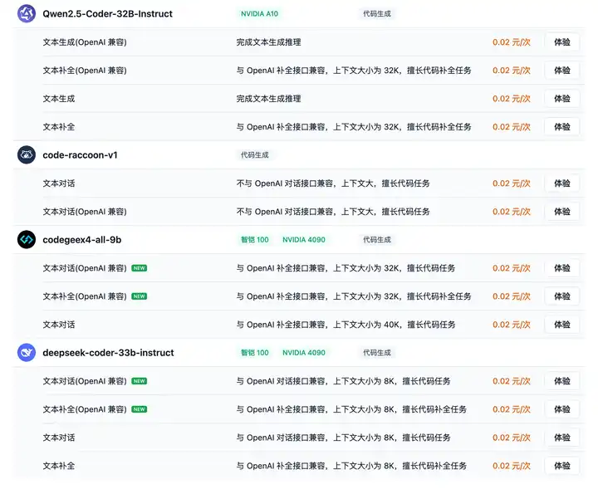Viewport: 598px width, 494px height.
Task: Click description of code-raccoon 文本对话(OpenAI 兼容) row
Action: [x=333, y=212]
